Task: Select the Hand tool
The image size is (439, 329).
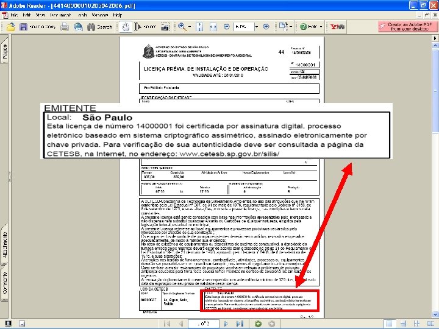Action: [126, 27]
